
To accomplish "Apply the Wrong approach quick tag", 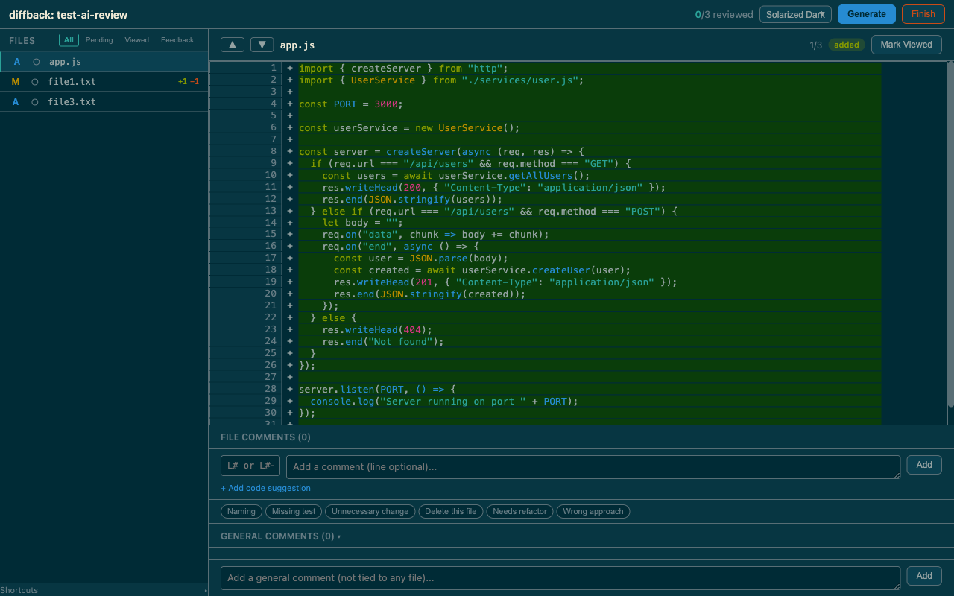I will [x=593, y=511].
